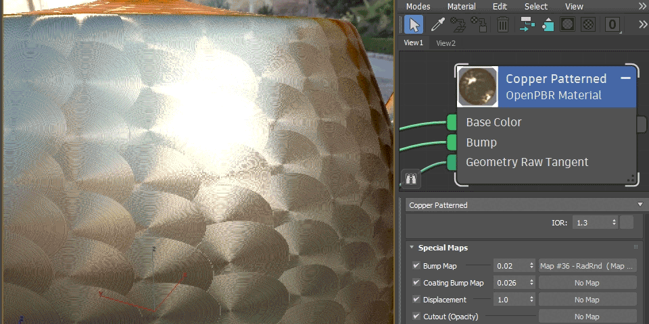
Task: Click the Map #36 - RadRnd bump map button
Action: point(587,266)
